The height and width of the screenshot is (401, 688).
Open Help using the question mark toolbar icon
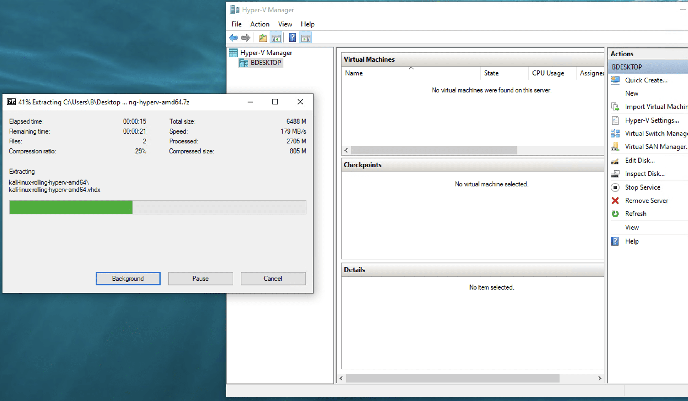coord(292,37)
